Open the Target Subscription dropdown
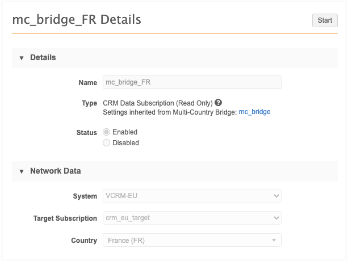348x261 pixels. click(x=187, y=218)
